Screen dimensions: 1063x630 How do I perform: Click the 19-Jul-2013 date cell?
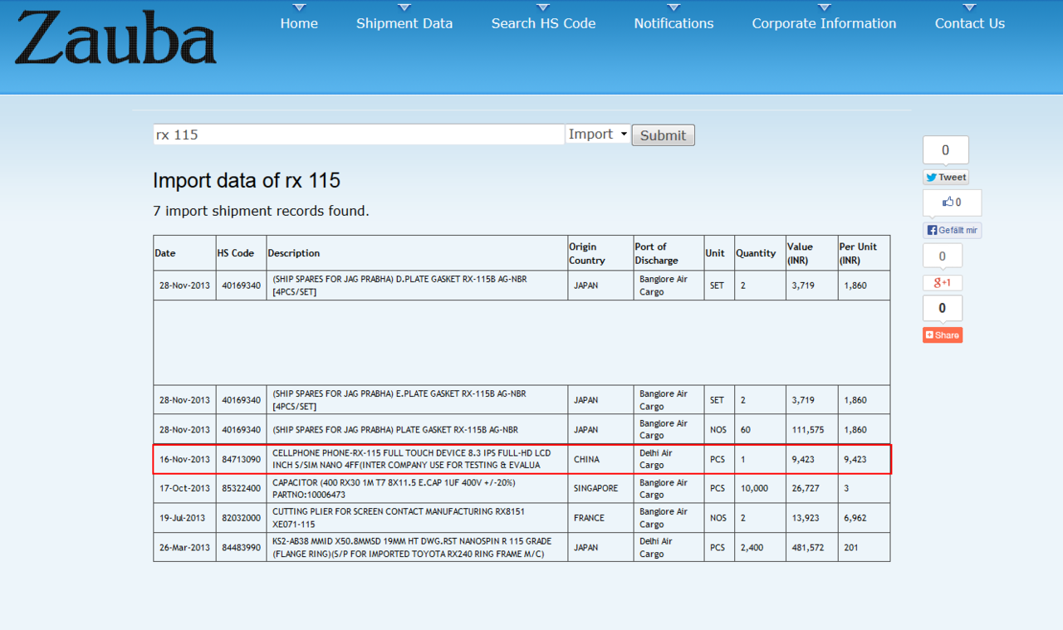pos(184,518)
